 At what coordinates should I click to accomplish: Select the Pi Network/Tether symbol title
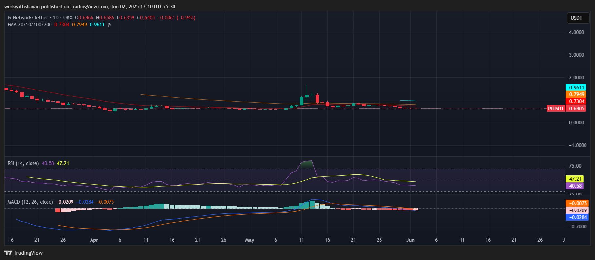click(x=28, y=18)
